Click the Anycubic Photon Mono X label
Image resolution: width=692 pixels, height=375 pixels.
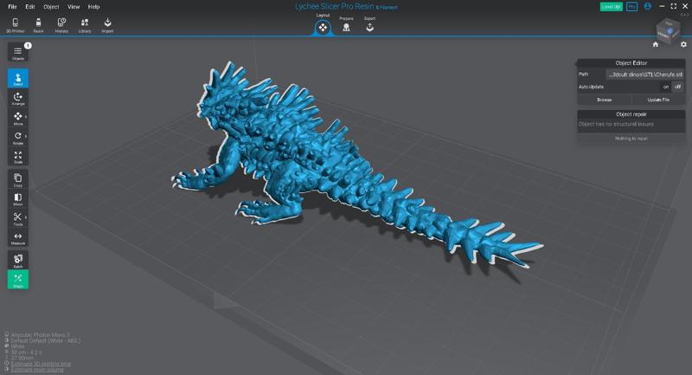[x=41, y=335]
